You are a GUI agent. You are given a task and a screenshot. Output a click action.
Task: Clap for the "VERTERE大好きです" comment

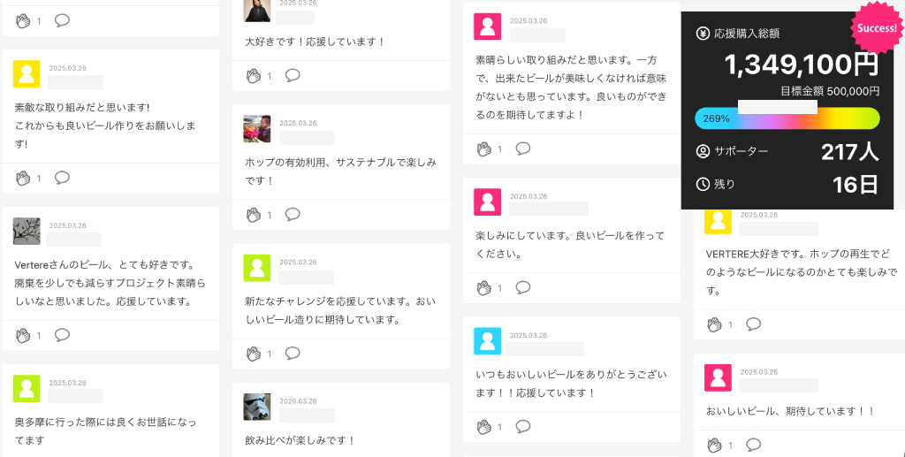pos(715,325)
